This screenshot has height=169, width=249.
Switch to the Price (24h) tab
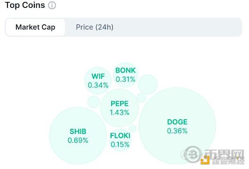pos(95,27)
